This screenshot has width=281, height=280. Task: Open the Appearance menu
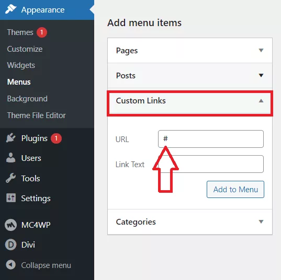(x=47, y=10)
